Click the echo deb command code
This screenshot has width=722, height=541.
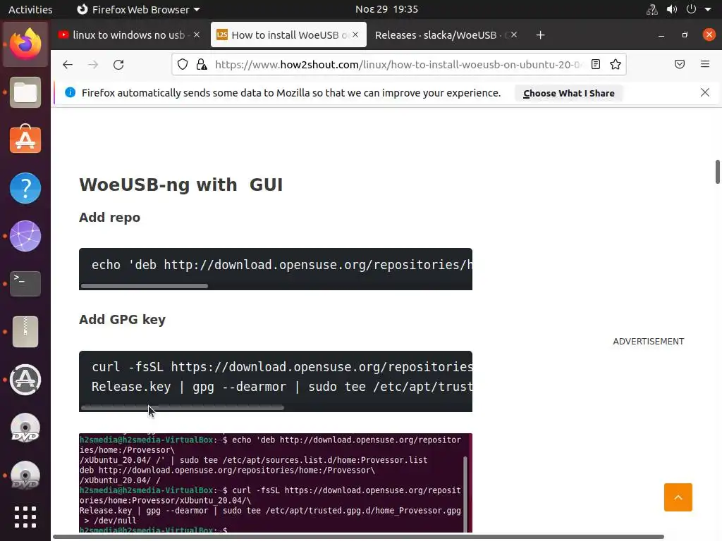(281, 265)
